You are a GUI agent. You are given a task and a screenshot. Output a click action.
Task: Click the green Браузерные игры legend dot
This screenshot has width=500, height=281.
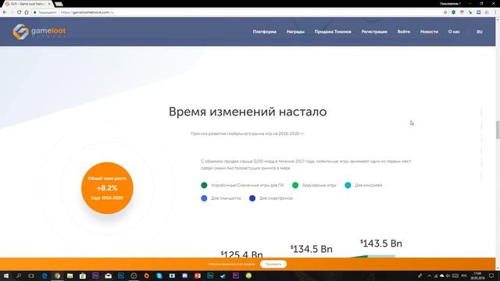[295, 185]
